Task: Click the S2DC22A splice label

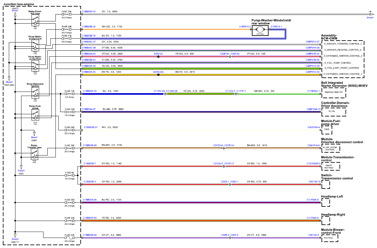Action: point(159,72)
